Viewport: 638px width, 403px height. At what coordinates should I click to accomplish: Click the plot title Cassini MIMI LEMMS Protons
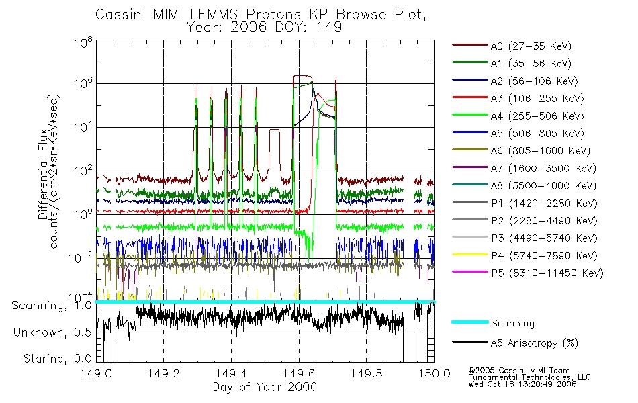pyautogui.click(x=261, y=15)
